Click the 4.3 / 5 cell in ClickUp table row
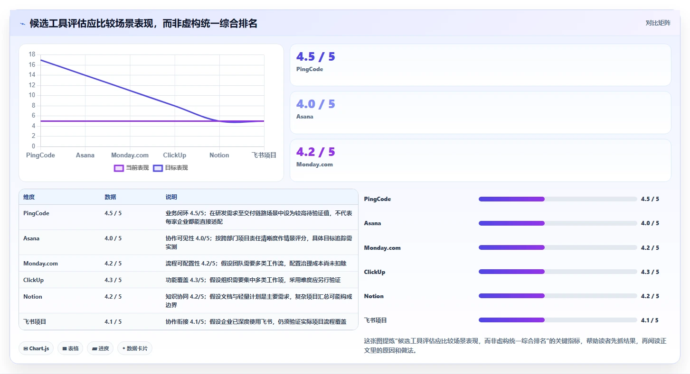690x374 pixels. 113,280
